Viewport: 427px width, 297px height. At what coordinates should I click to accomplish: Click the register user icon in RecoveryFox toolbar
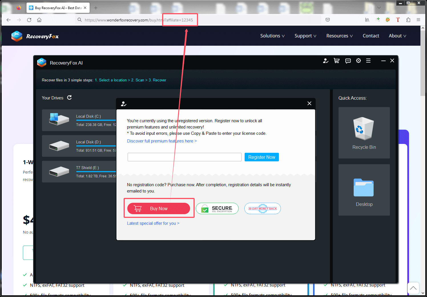[325, 61]
